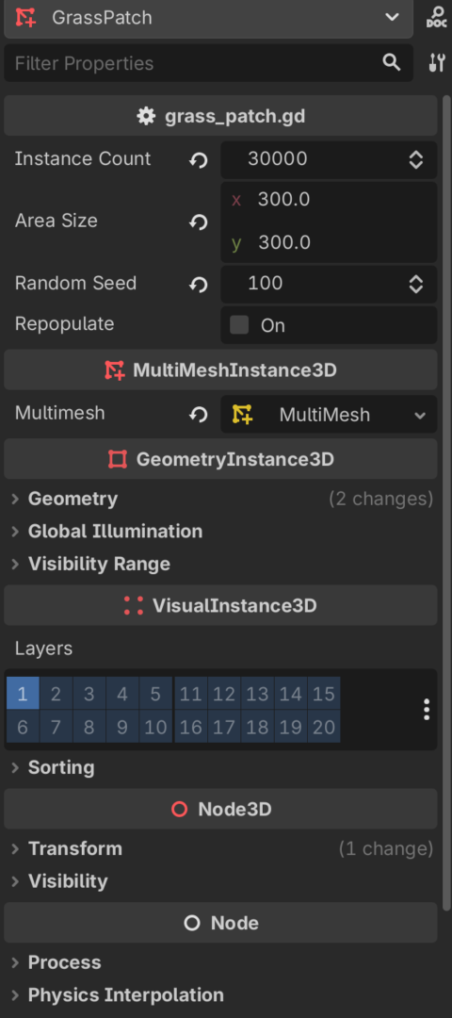
Task: Open the layers three-dot menu
Action: [x=426, y=710]
